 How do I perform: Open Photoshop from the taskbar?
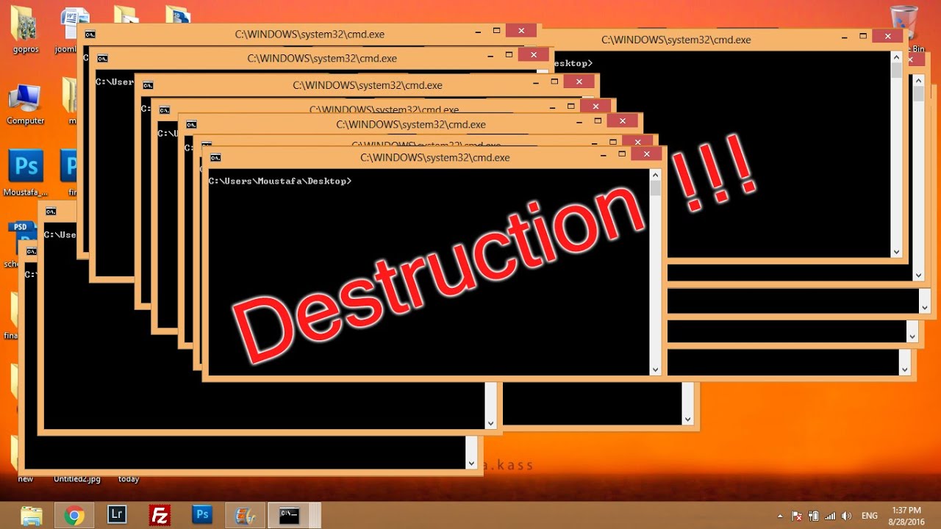[202, 514]
